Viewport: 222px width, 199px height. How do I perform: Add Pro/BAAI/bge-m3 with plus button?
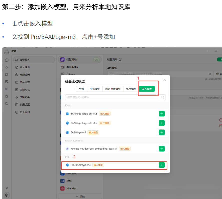162,165
